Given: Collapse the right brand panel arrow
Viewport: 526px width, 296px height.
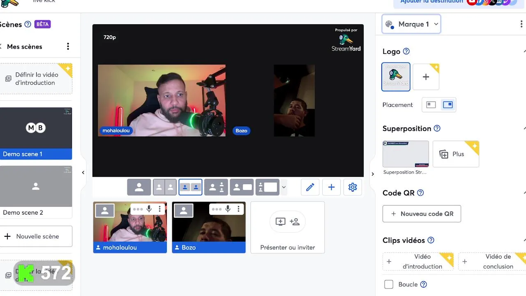Looking at the screenshot, I should 373,174.
